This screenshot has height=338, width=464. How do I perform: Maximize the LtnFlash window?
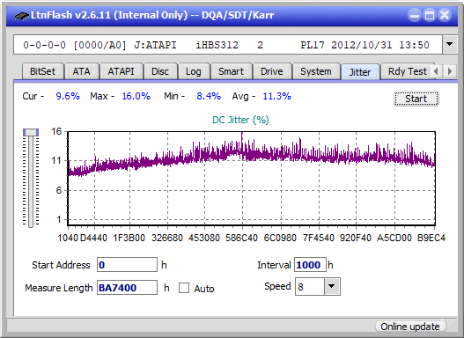click(x=430, y=15)
